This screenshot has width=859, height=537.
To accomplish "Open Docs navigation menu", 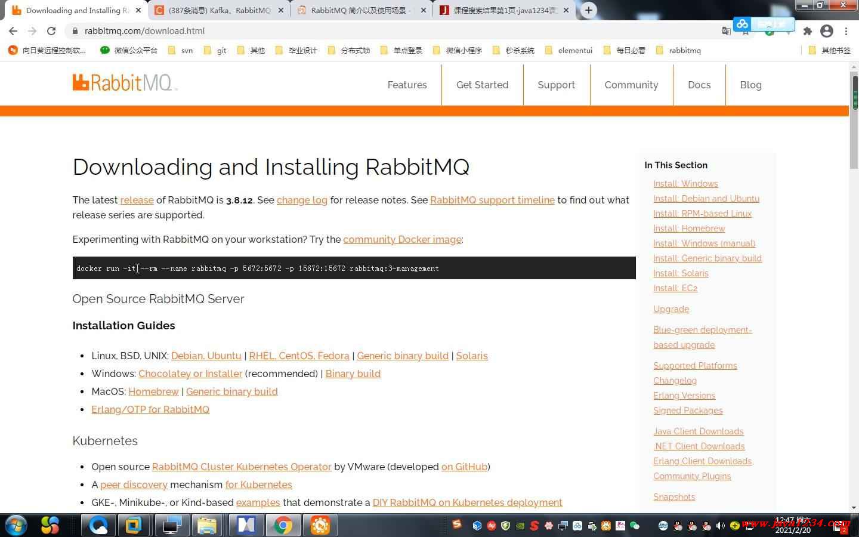I will click(699, 85).
